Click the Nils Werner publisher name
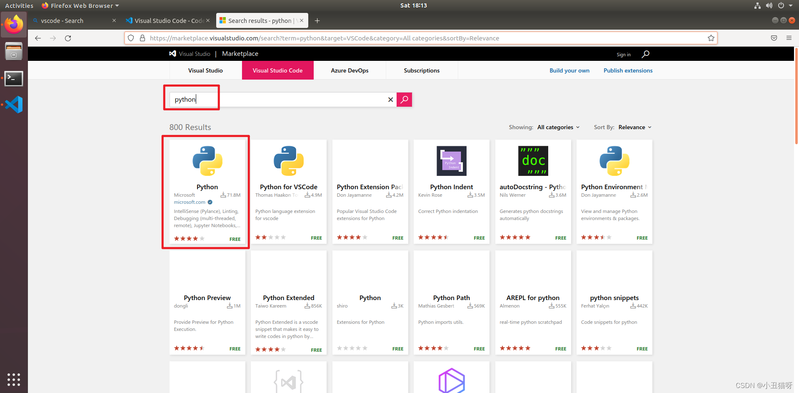 (x=512, y=195)
